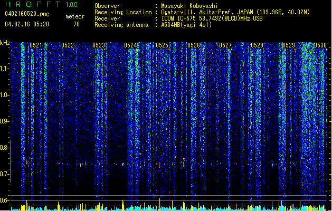Click the 0524 time marker
The width and height of the screenshot is (332, 211).
coord(130,45)
